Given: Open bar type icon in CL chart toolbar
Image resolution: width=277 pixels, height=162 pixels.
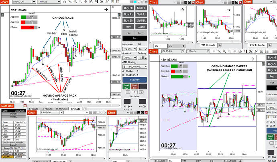Looking at the screenshot, I should click(x=214, y=51).
